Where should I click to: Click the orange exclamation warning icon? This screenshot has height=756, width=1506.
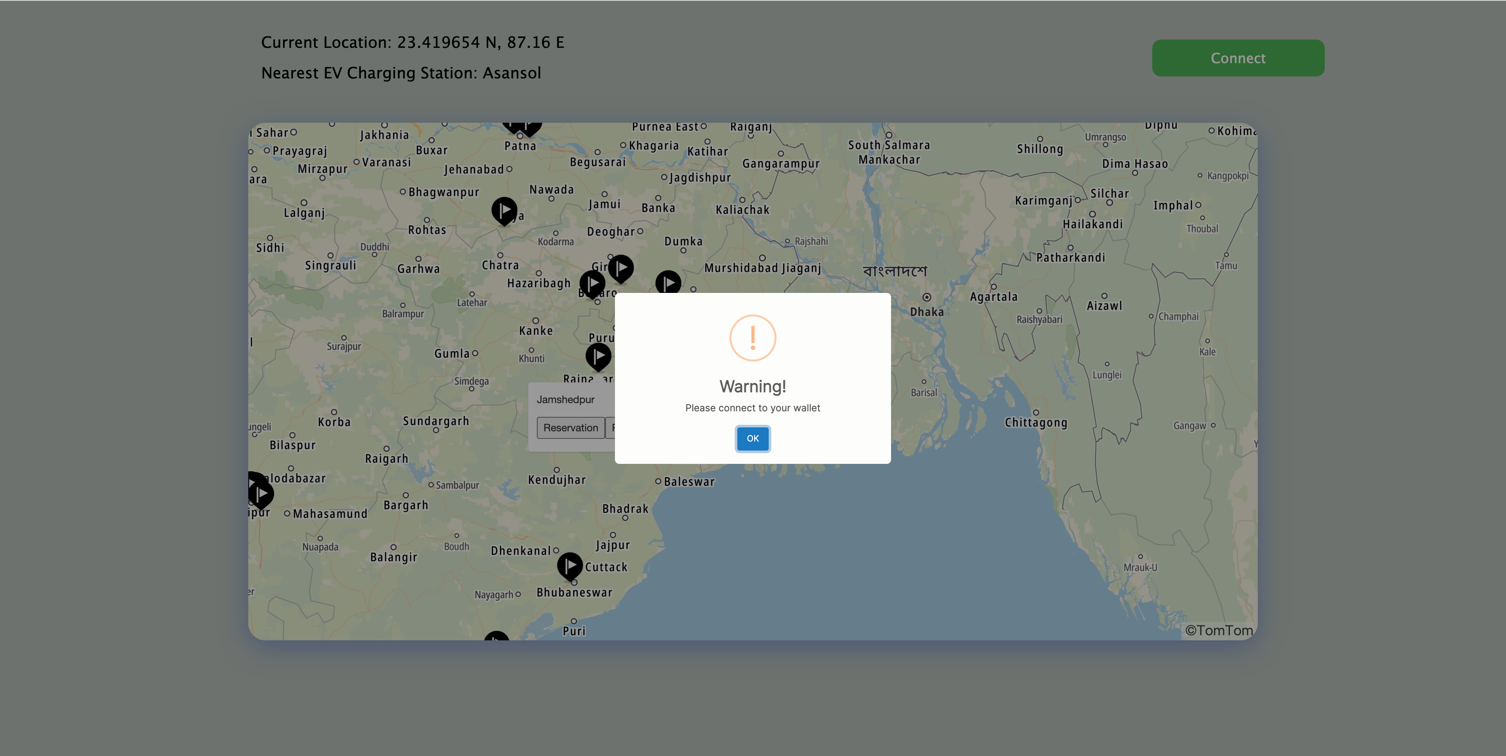click(753, 338)
